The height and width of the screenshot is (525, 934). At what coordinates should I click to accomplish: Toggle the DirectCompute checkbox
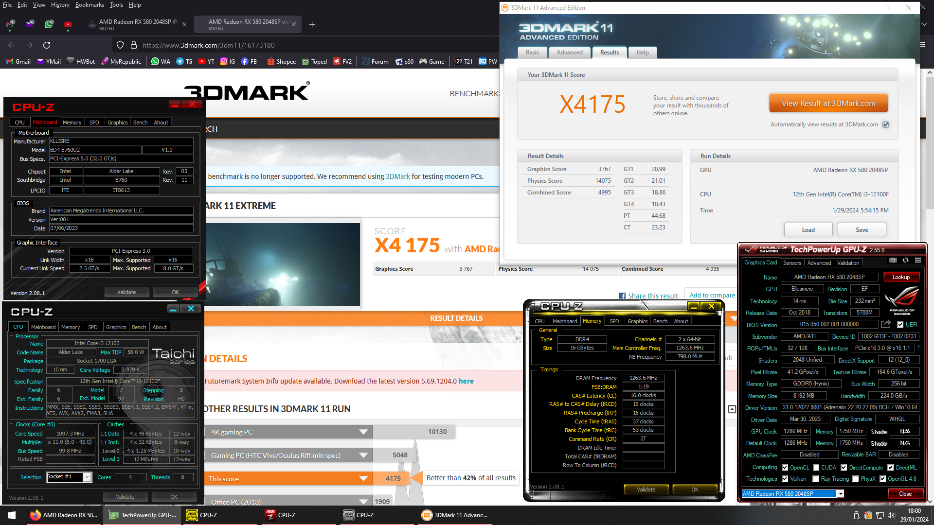[844, 468]
